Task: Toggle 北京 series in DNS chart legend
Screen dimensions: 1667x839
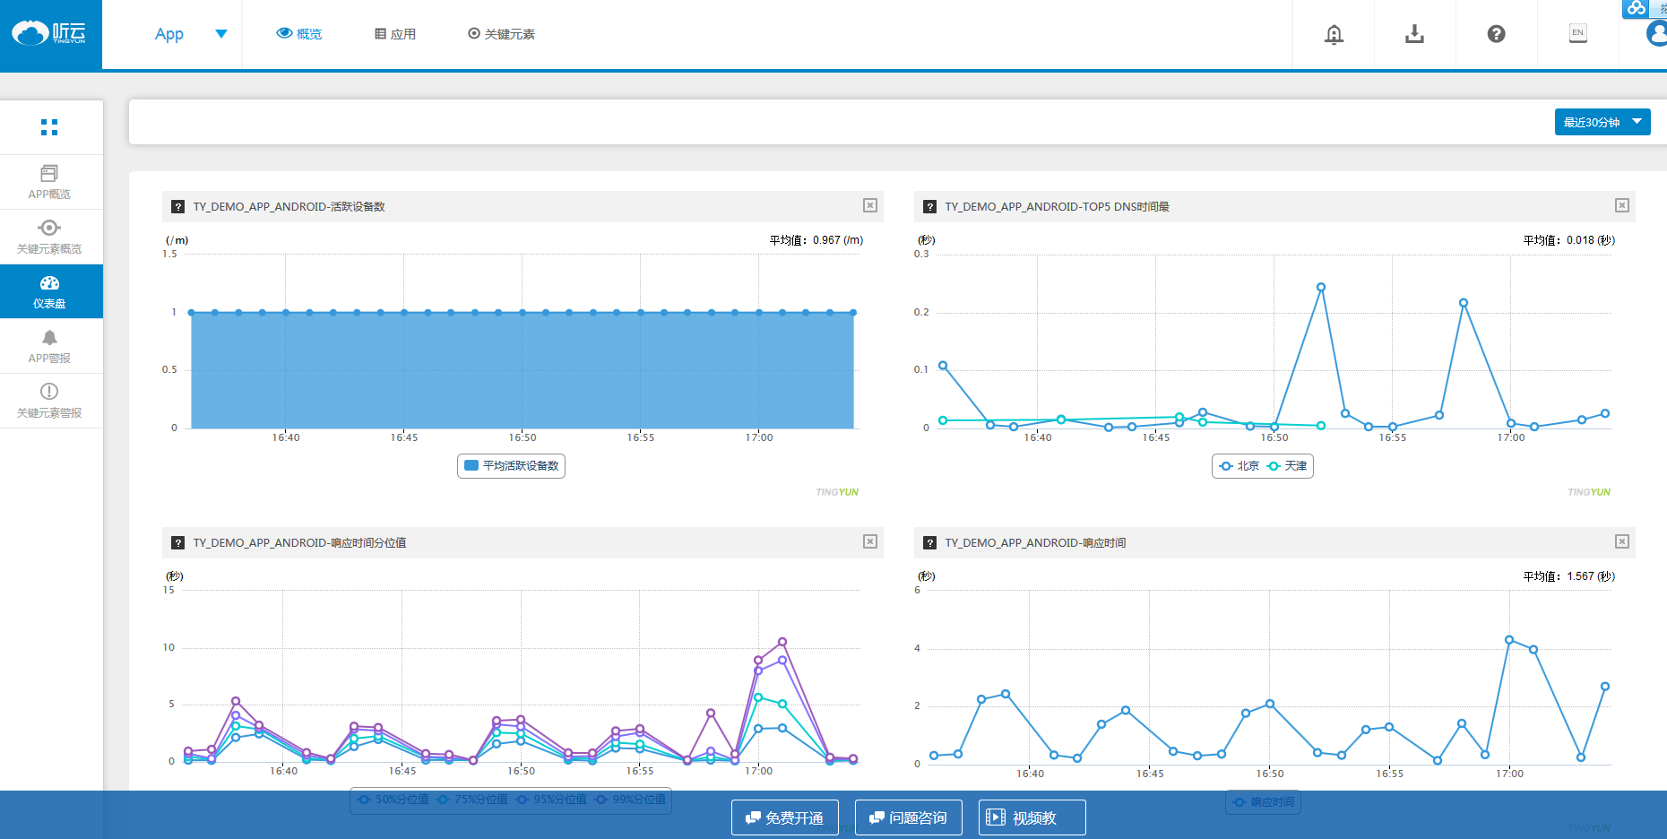Action: (x=1239, y=466)
